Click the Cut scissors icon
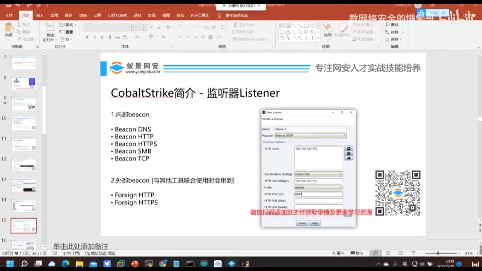482x271 pixels. point(18,25)
